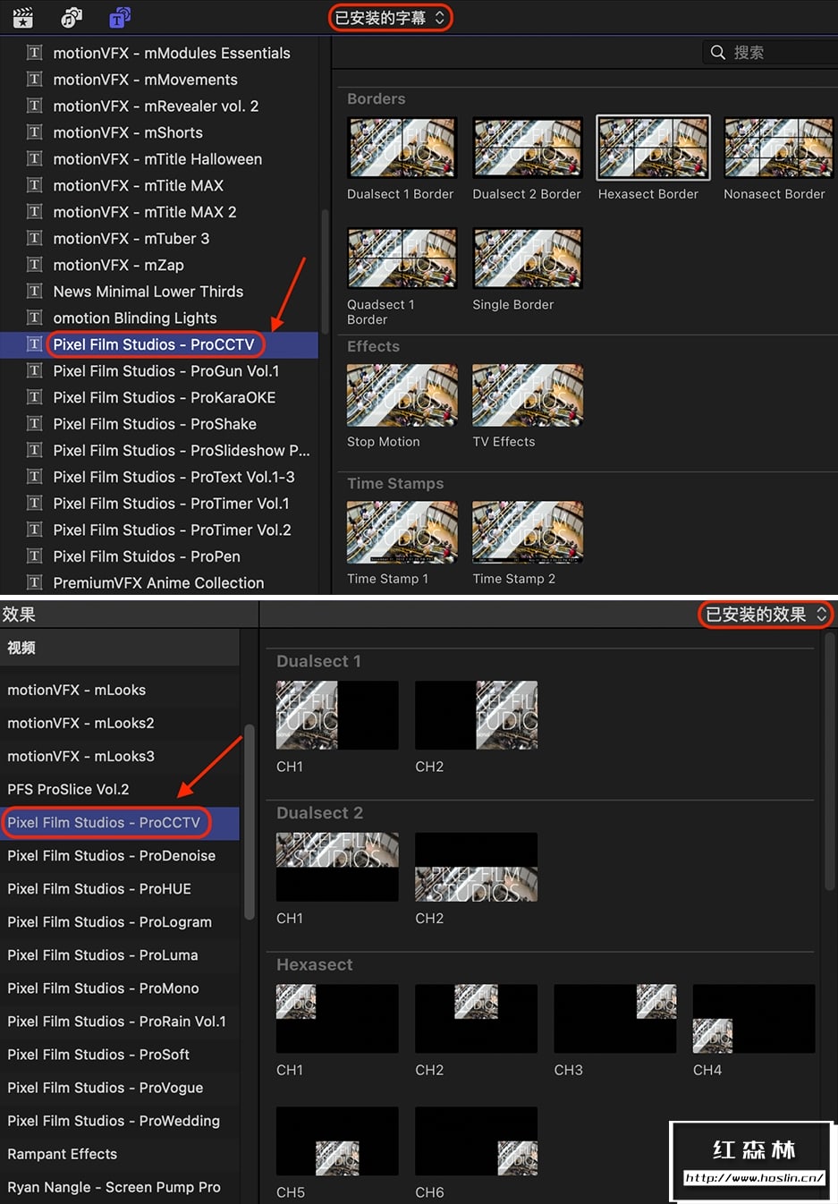Select the Dualsect 1 Border thumbnail
Screen dimensions: 838x1204
pyautogui.click(x=402, y=148)
